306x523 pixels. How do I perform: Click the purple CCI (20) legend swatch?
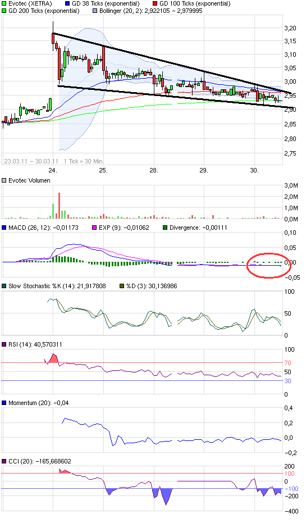coord(4,461)
